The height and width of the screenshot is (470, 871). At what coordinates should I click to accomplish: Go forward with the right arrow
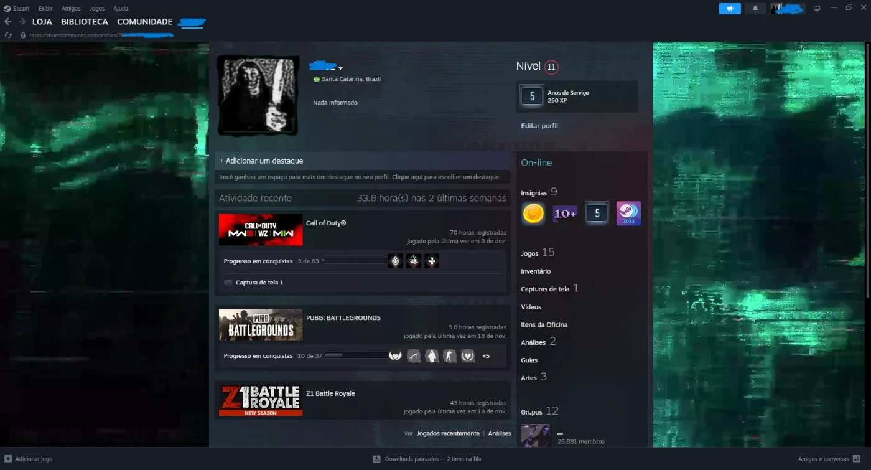[22, 22]
